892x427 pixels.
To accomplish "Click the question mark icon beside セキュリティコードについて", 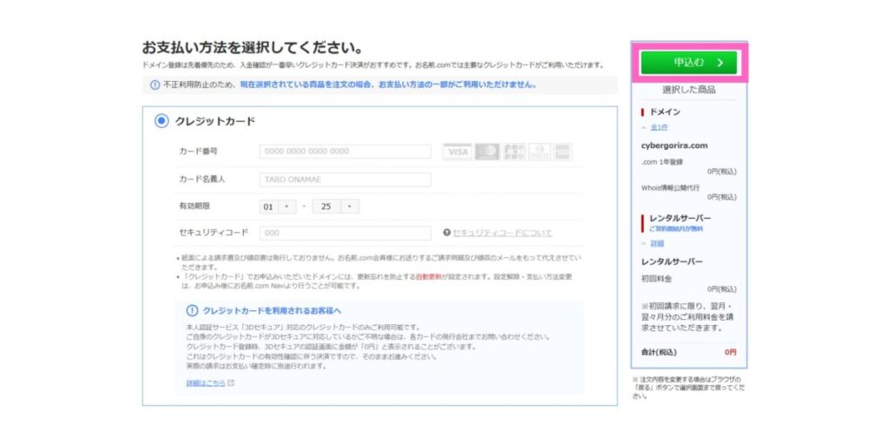I will click(x=446, y=233).
